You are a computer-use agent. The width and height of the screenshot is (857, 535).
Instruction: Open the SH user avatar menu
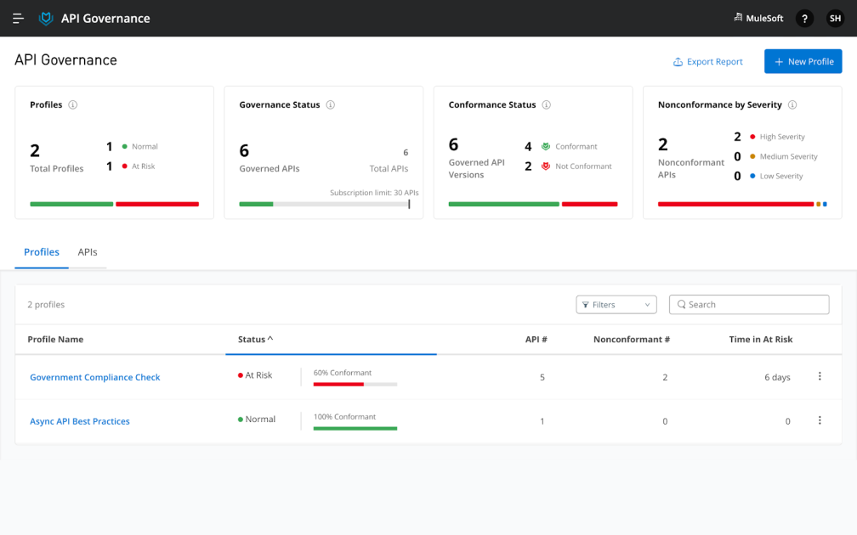point(835,18)
